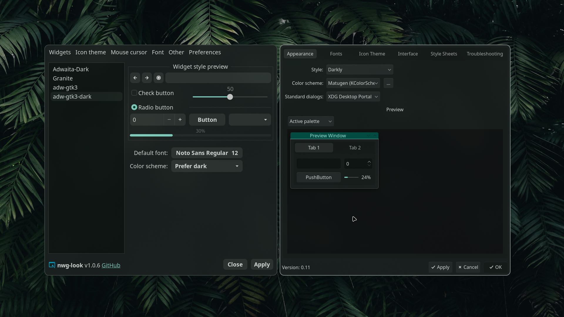Click the nwg-look logo icon
564x317 pixels.
pos(52,265)
